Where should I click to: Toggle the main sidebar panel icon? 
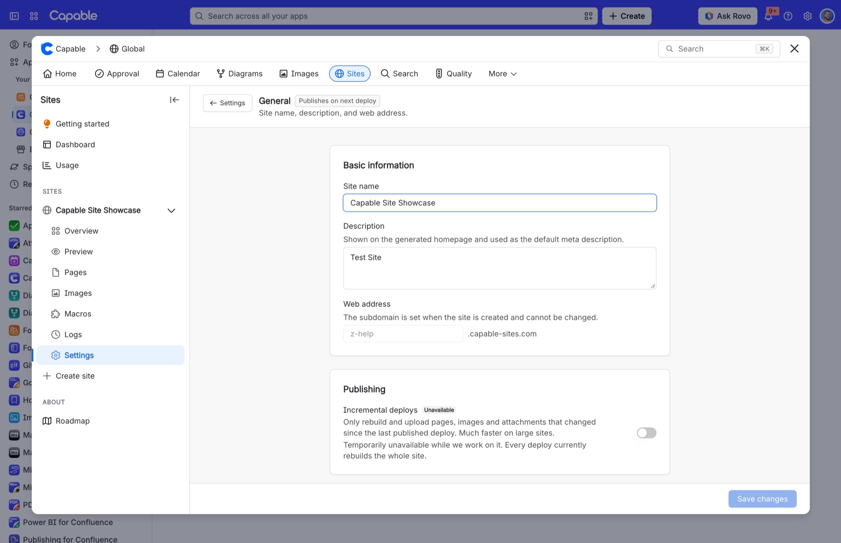(x=14, y=16)
